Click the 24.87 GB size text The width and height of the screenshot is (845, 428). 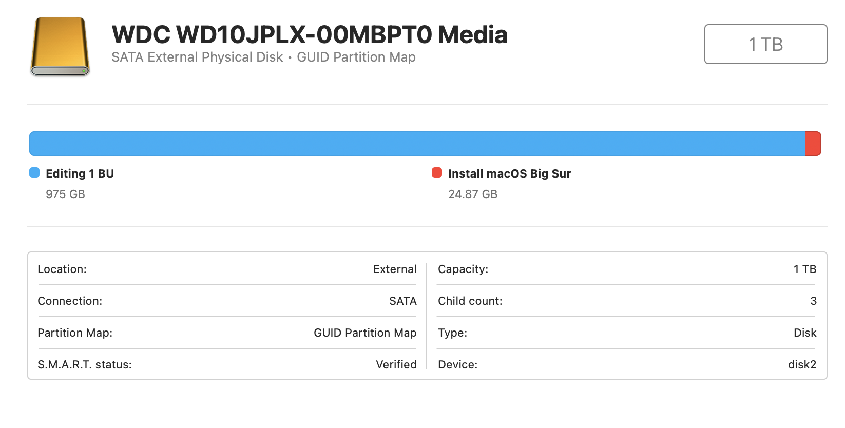click(x=473, y=194)
